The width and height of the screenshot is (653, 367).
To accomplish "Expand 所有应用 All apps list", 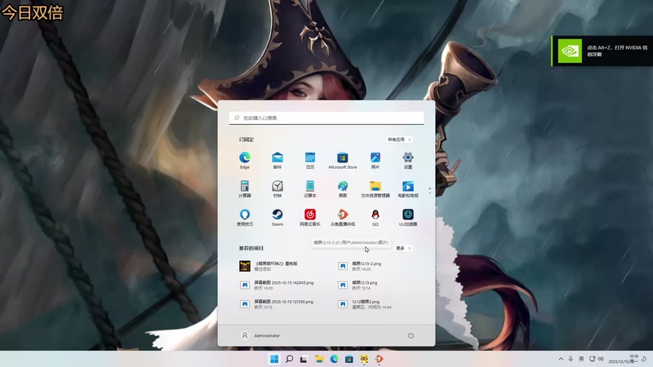I will [399, 139].
